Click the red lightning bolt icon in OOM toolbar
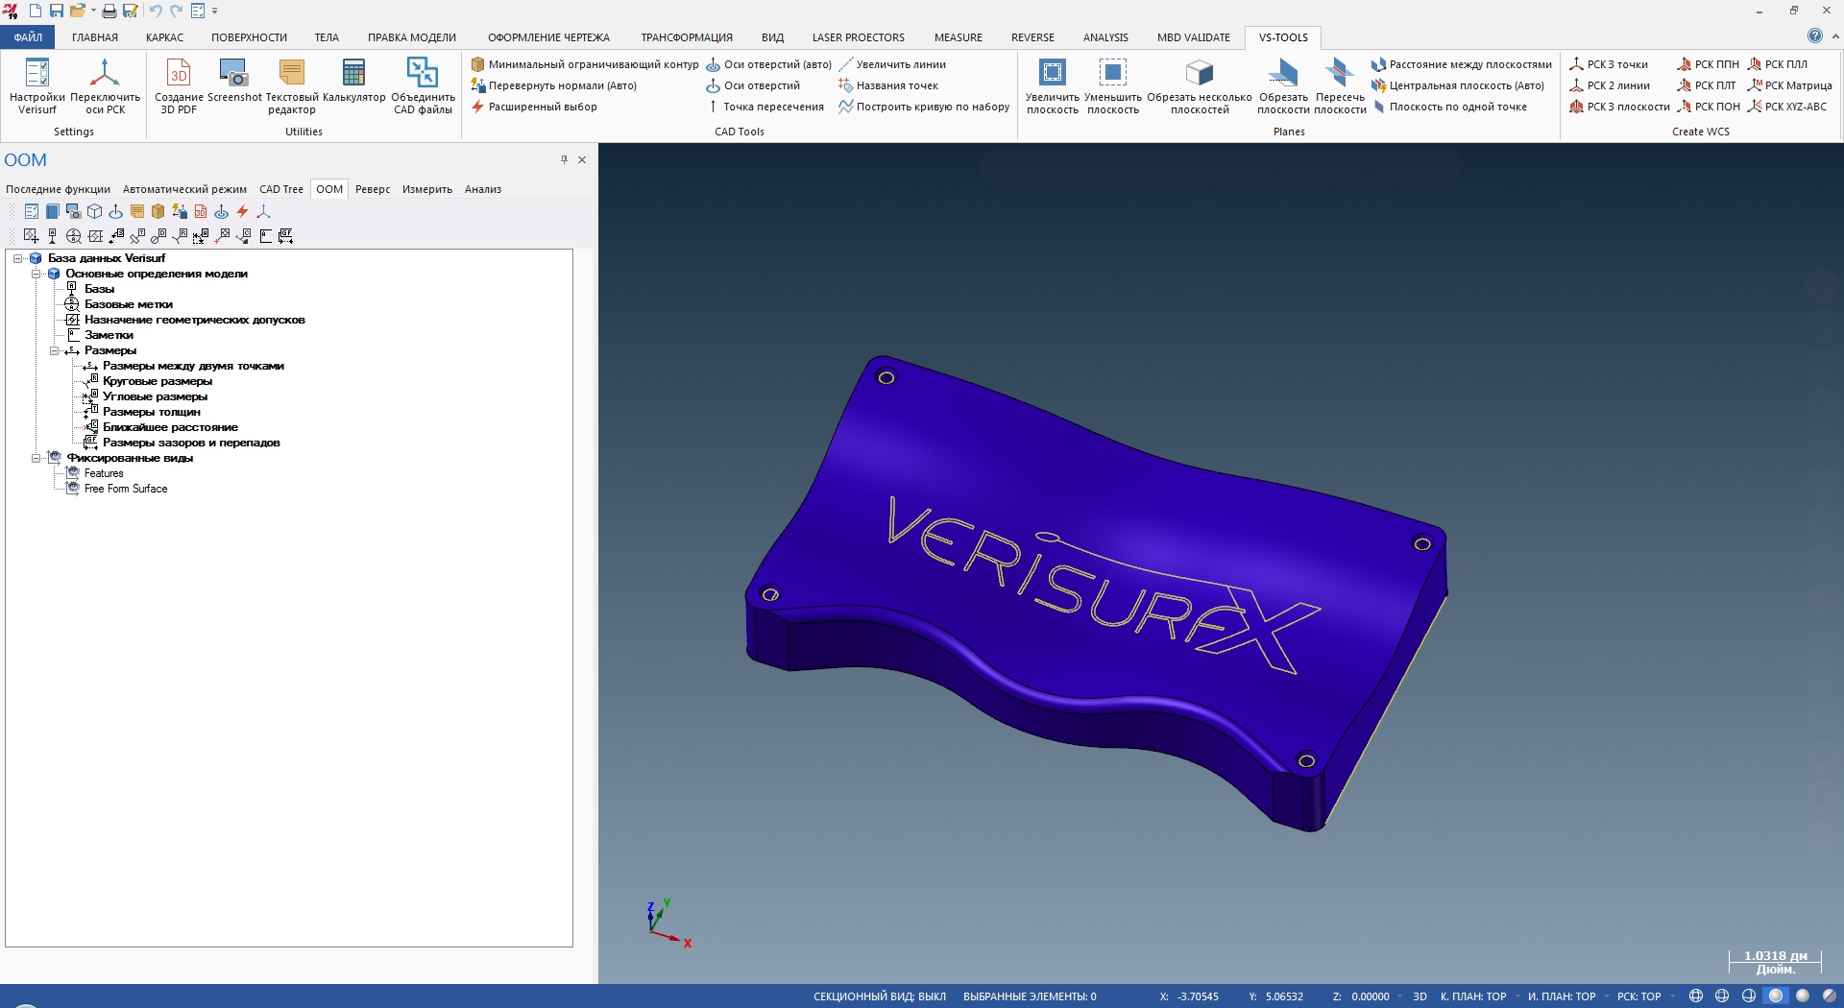Image resolution: width=1844 pixels, height=1008 pixels. click(243, 211)
